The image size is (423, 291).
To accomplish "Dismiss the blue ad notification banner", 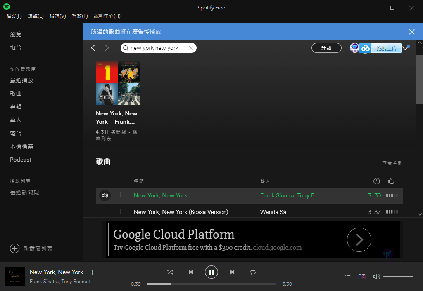I will tap(412, 32).
